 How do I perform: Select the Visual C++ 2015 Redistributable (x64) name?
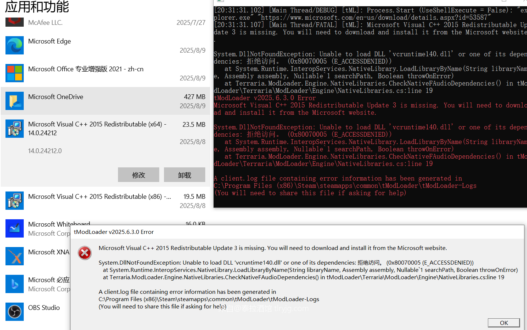[x=97, y=128]
